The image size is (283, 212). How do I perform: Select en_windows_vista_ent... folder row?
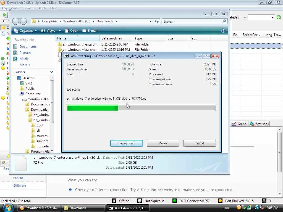click(x=134, y=49)
